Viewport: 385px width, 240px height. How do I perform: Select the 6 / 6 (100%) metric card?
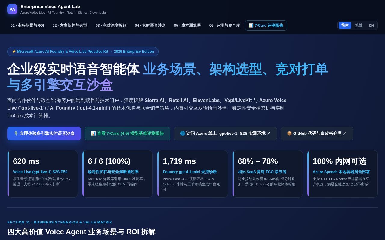coord(118,174)
